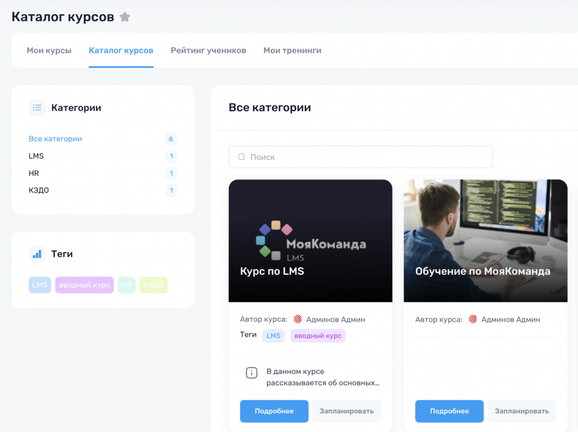This screenshot has height=432, width=578.
Task: Open the Мои курсы tab
Action: tap(49, 51)
